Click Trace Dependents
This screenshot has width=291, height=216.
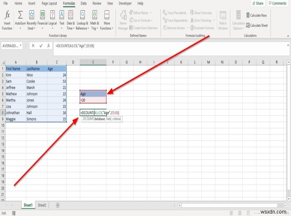click(175, 20)
